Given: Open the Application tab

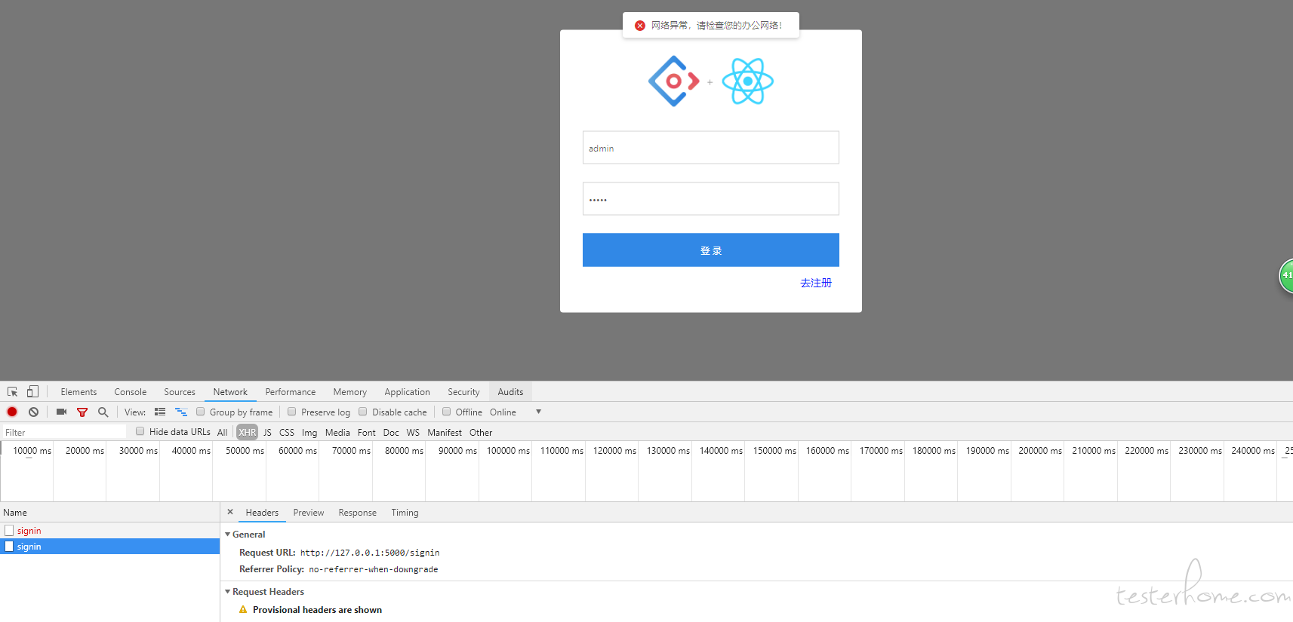Looking at the screenshot, I should coord(407,392).
